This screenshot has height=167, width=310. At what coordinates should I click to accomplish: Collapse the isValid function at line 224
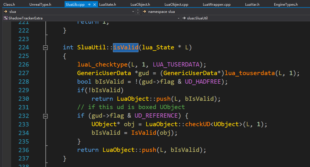coord(45,48)
